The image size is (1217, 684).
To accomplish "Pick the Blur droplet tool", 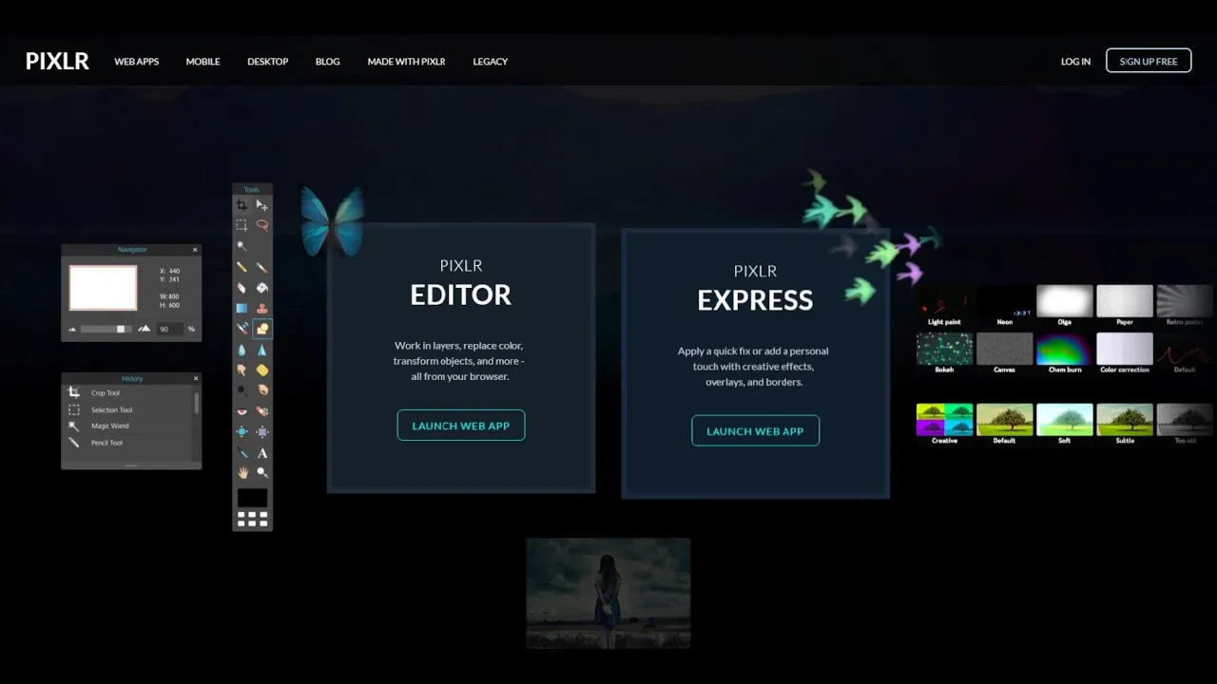I will 242,350.
